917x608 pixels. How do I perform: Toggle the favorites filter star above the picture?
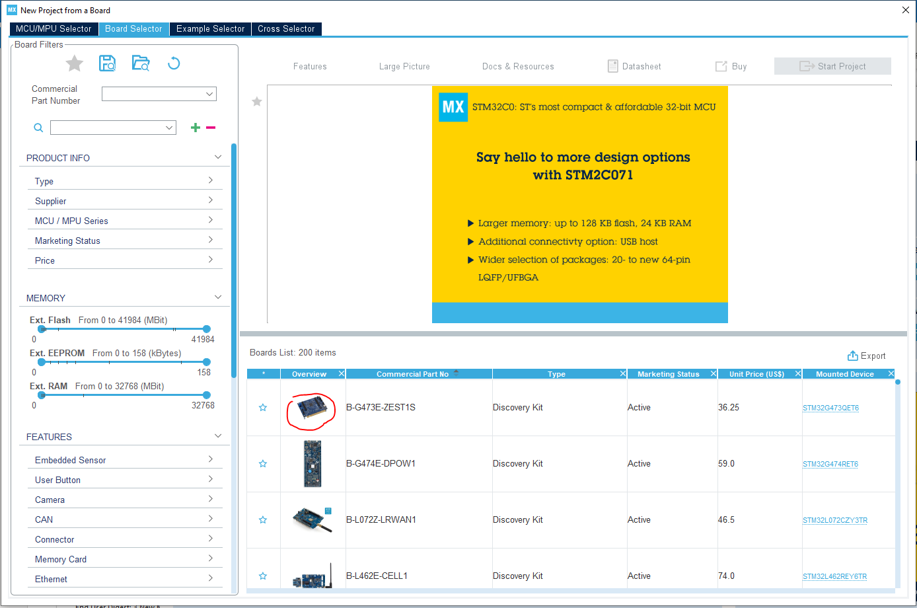coord(256,102)
